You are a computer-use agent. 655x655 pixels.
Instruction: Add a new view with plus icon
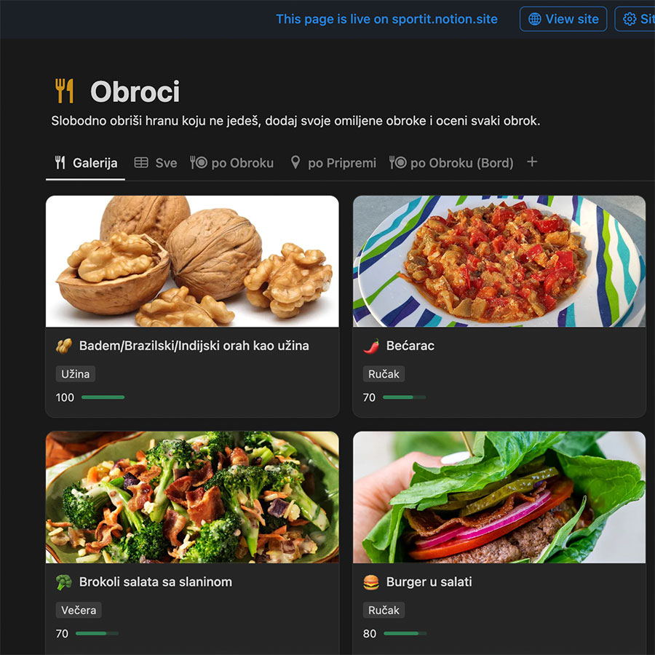(532, 162)
